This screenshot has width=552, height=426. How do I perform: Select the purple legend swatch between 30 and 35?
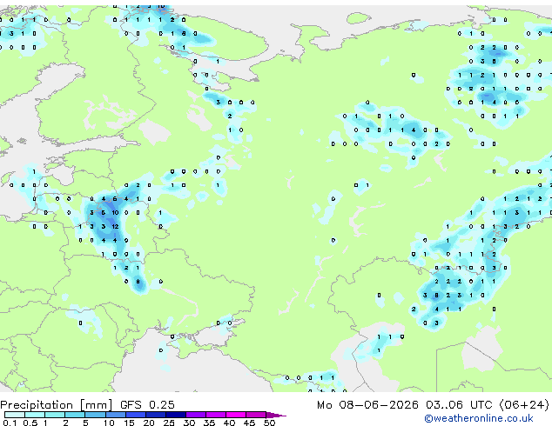195,415
